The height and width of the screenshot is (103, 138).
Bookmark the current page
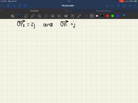118,6
